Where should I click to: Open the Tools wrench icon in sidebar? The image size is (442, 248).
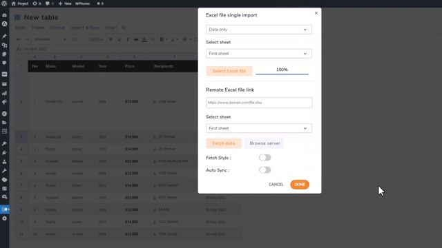tap(4, 171)
